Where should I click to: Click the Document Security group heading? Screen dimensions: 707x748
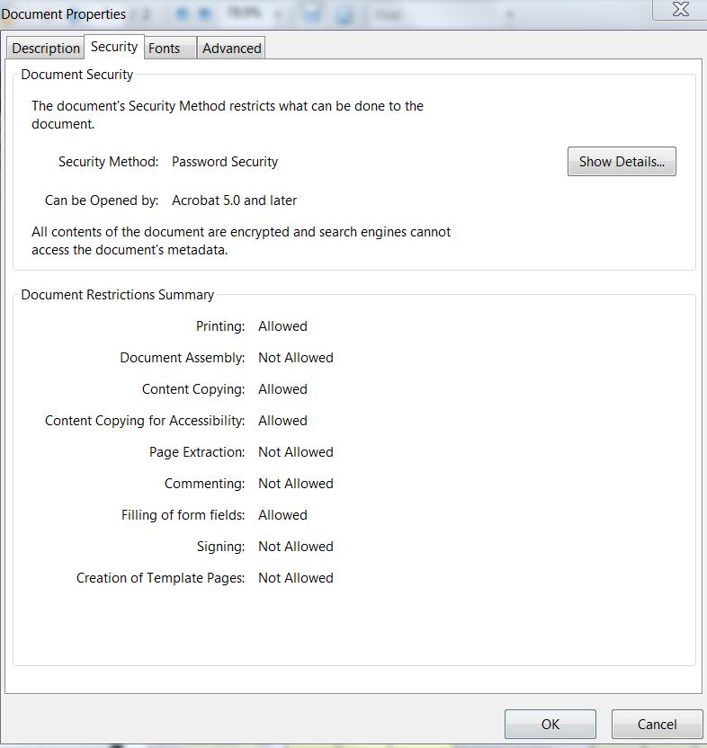tap(77, 75)
